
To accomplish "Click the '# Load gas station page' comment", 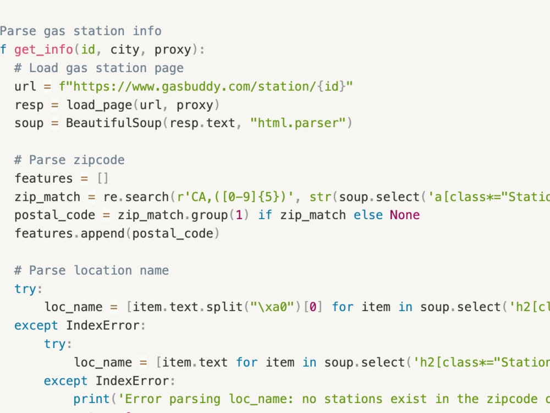I will 99,68.
